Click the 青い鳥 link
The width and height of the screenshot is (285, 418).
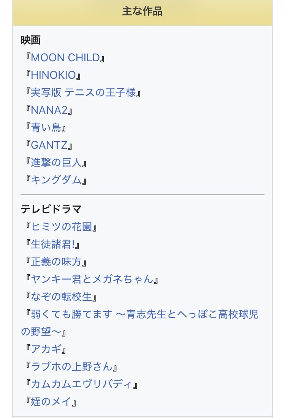click(46, 128)
